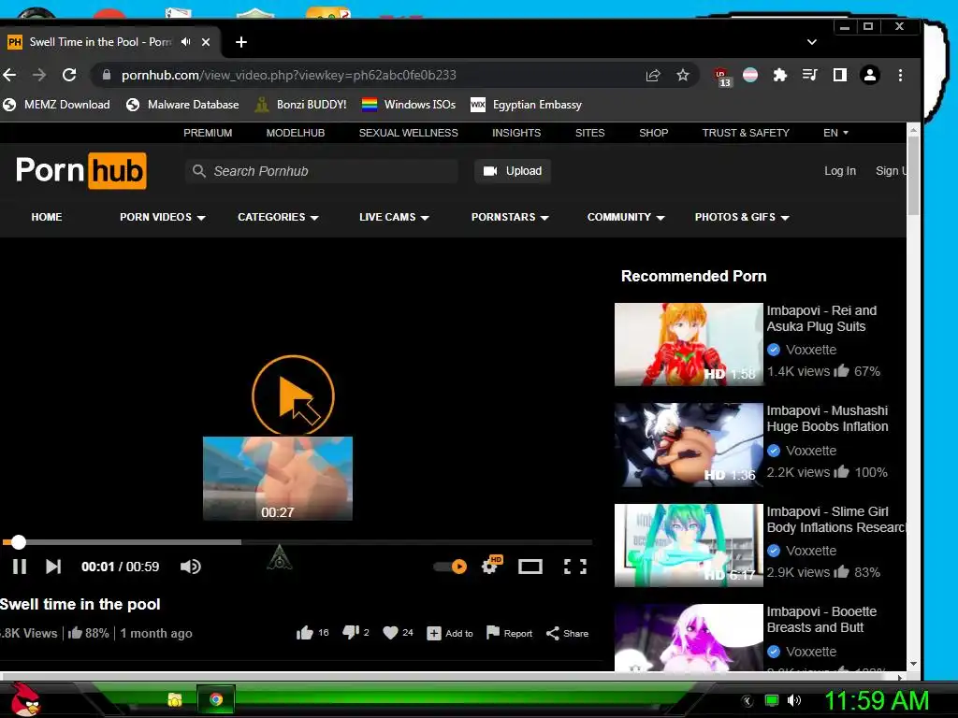
Task: Open the MODELHUB top menu item
Action: click(295, 133)
